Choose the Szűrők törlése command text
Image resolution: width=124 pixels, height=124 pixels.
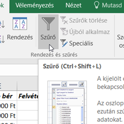coord(88,20)
